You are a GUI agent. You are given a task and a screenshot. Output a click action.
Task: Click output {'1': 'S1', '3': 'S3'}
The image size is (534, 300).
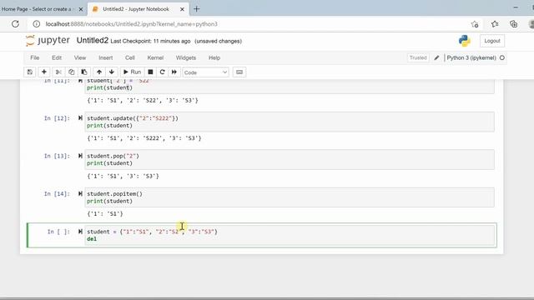pyautogui.click(x=123, y=176)
